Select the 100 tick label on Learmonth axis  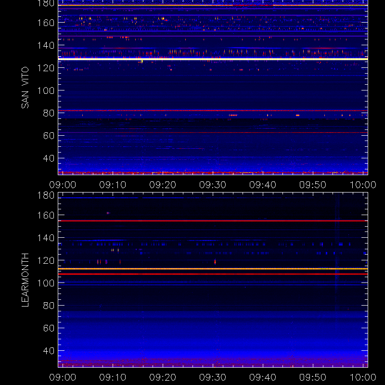pos(46,283)
